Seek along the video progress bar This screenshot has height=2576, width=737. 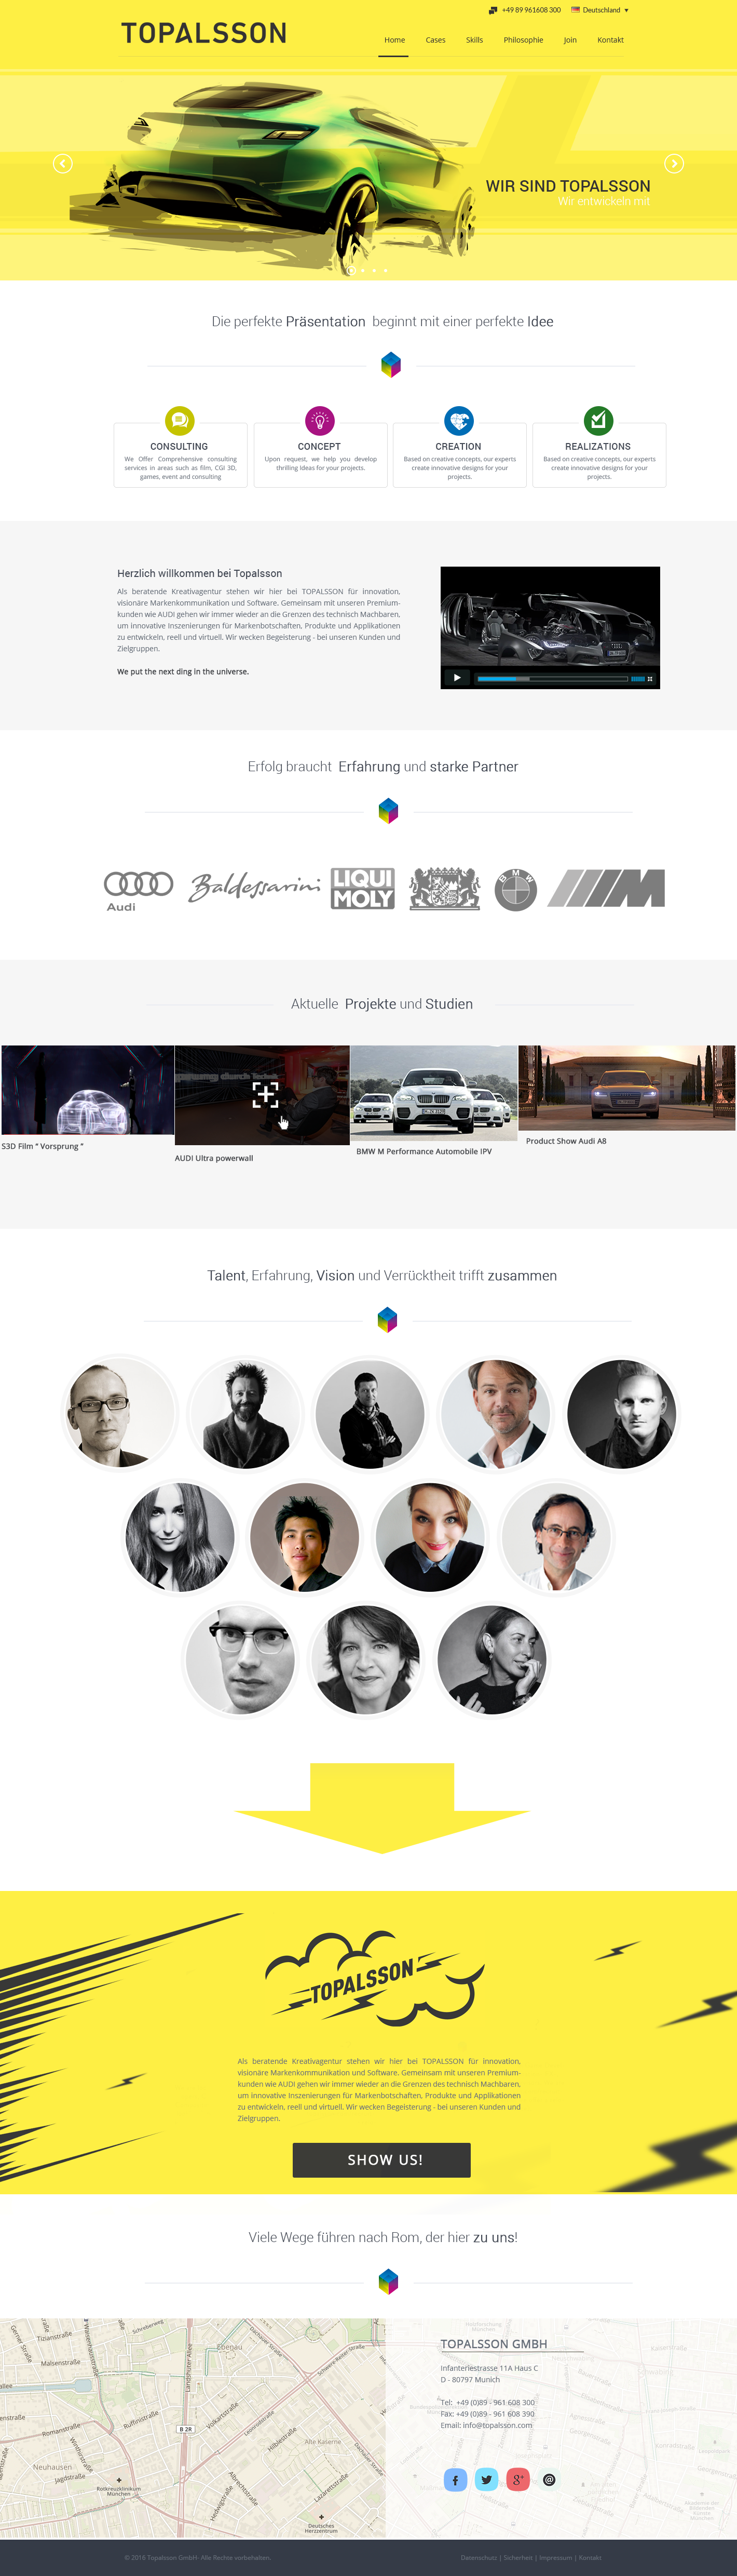point(552,678)
